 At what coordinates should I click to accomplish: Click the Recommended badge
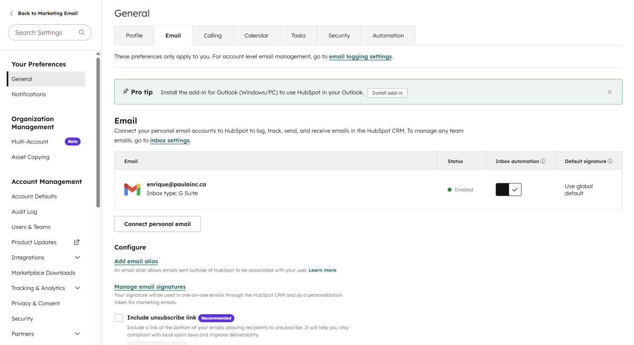pos(216,318)
